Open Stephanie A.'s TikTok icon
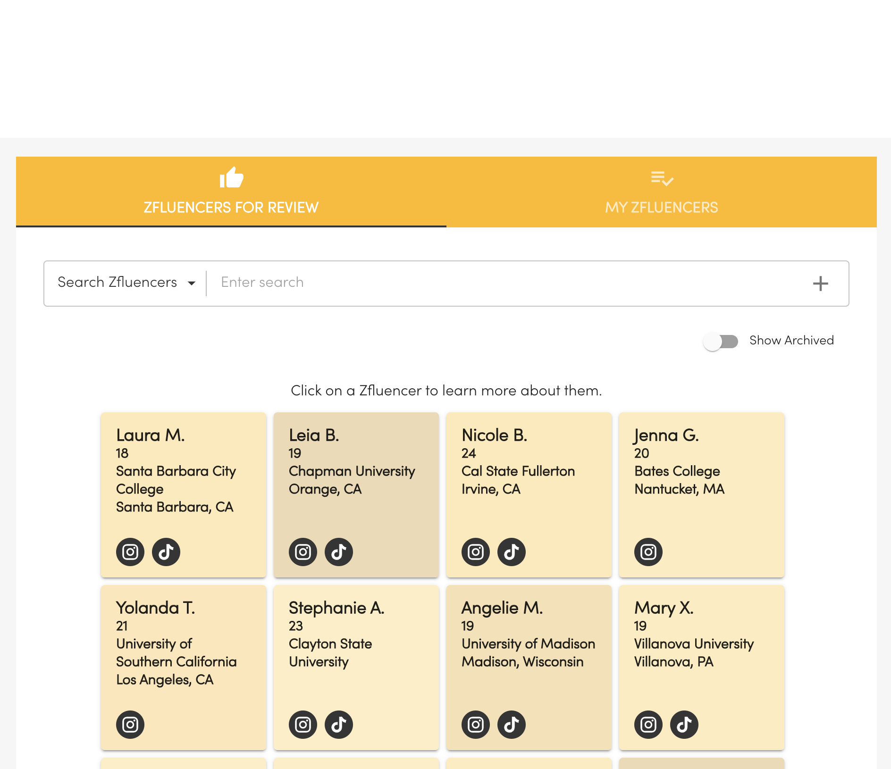Screen dimensions: 891x769 pos(339,725)
